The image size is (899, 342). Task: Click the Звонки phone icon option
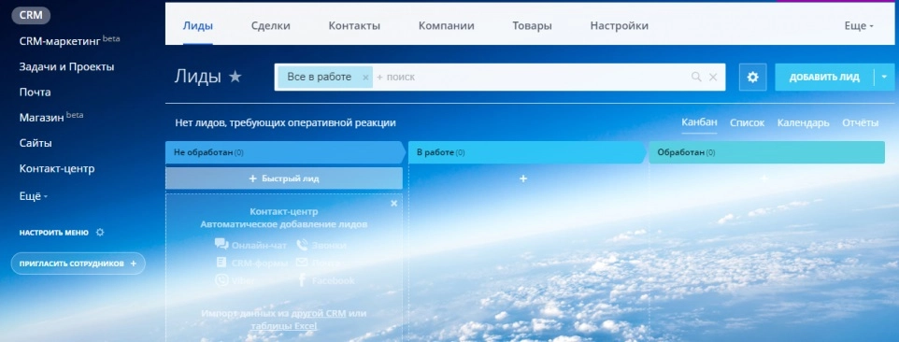pyautogui.click(x=302, y=245)
